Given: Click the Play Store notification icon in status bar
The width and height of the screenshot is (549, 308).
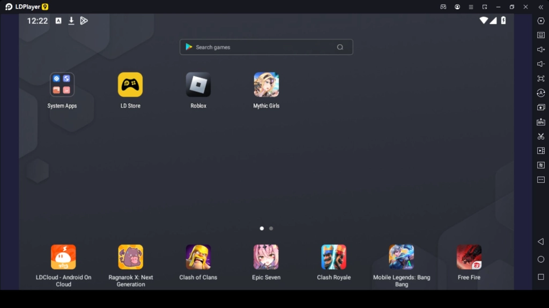Looking at the screenshot, I should click(84, 21).
